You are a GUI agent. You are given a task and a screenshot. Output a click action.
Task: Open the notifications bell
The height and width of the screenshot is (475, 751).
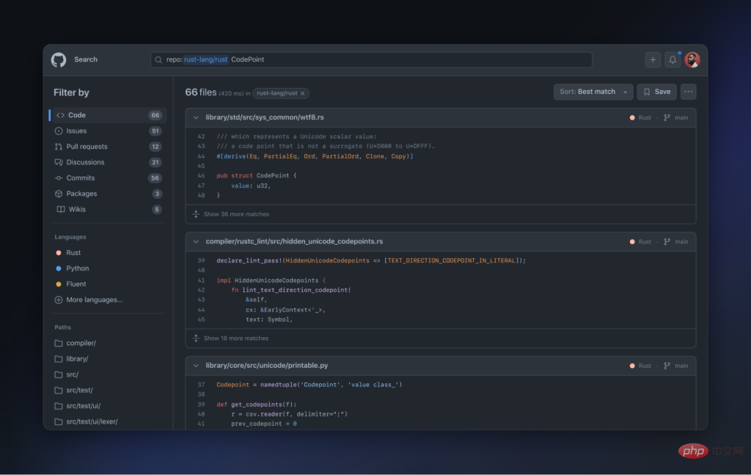pyautogui.click(x=673, y=60)
